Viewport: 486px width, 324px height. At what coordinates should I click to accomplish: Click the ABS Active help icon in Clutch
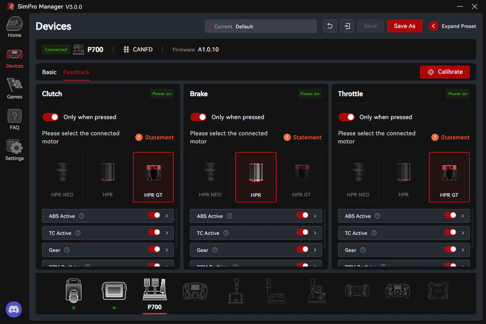point(81,216)
